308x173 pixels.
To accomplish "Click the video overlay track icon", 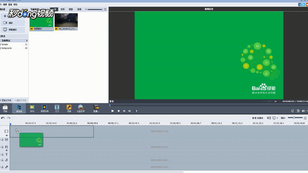I will coord(7,147).
